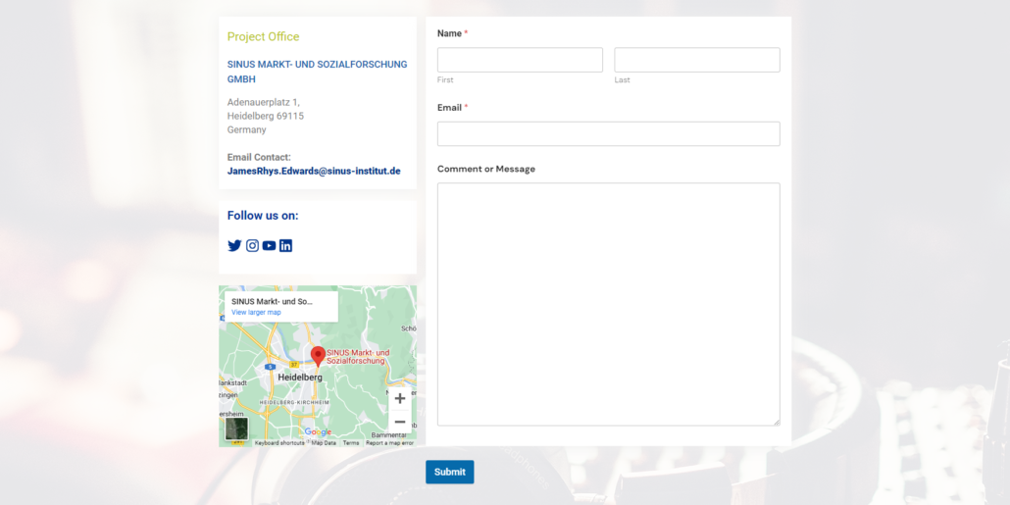Click the Project Office heading
1010x505 pixels.
point(264,36)
